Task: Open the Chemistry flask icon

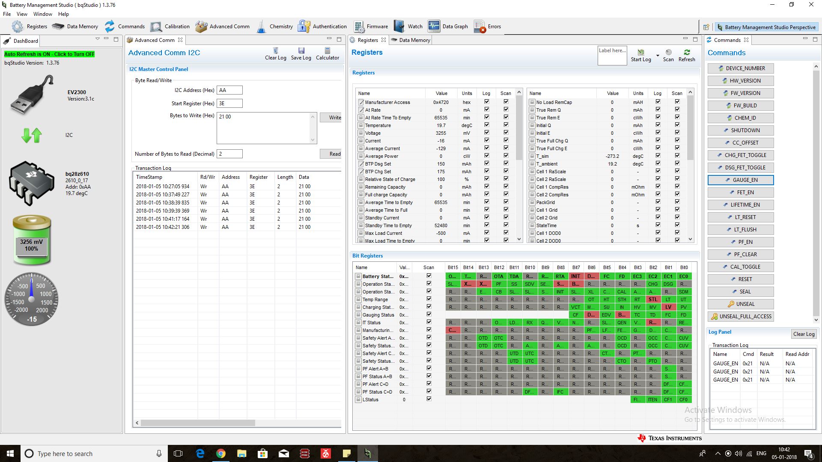Action: point(261,27)
